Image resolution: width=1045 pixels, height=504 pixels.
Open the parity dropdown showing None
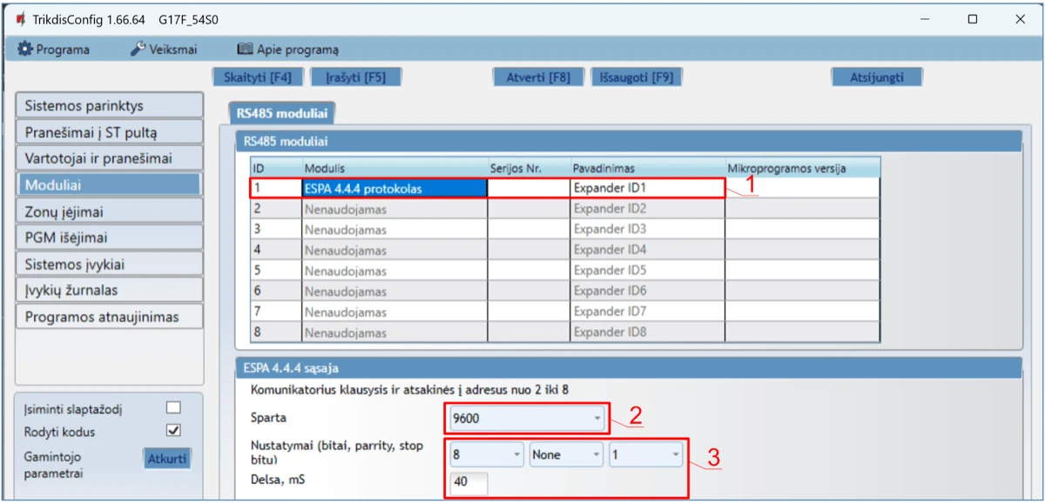point(566,454)
